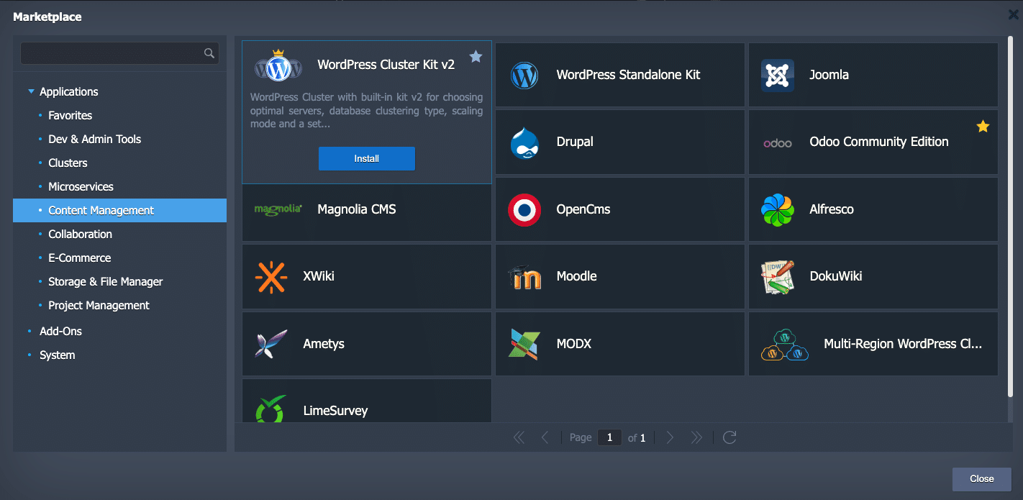
Task: Toggle favorite star on WordPress Cluster Kit v2
Action: [x=476, y=56]
